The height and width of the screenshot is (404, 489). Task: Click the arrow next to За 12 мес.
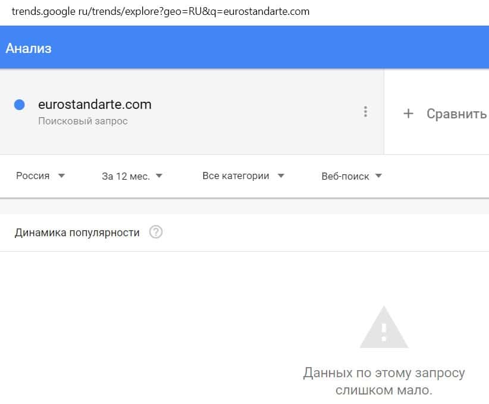[x=159, y=176]
